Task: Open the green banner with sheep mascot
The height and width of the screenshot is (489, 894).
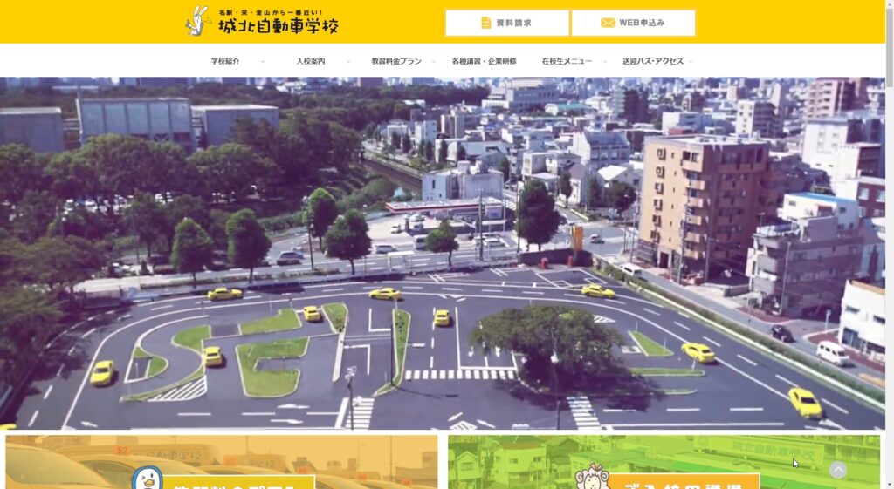Action: pyautogui.click(x=664, y=462)
